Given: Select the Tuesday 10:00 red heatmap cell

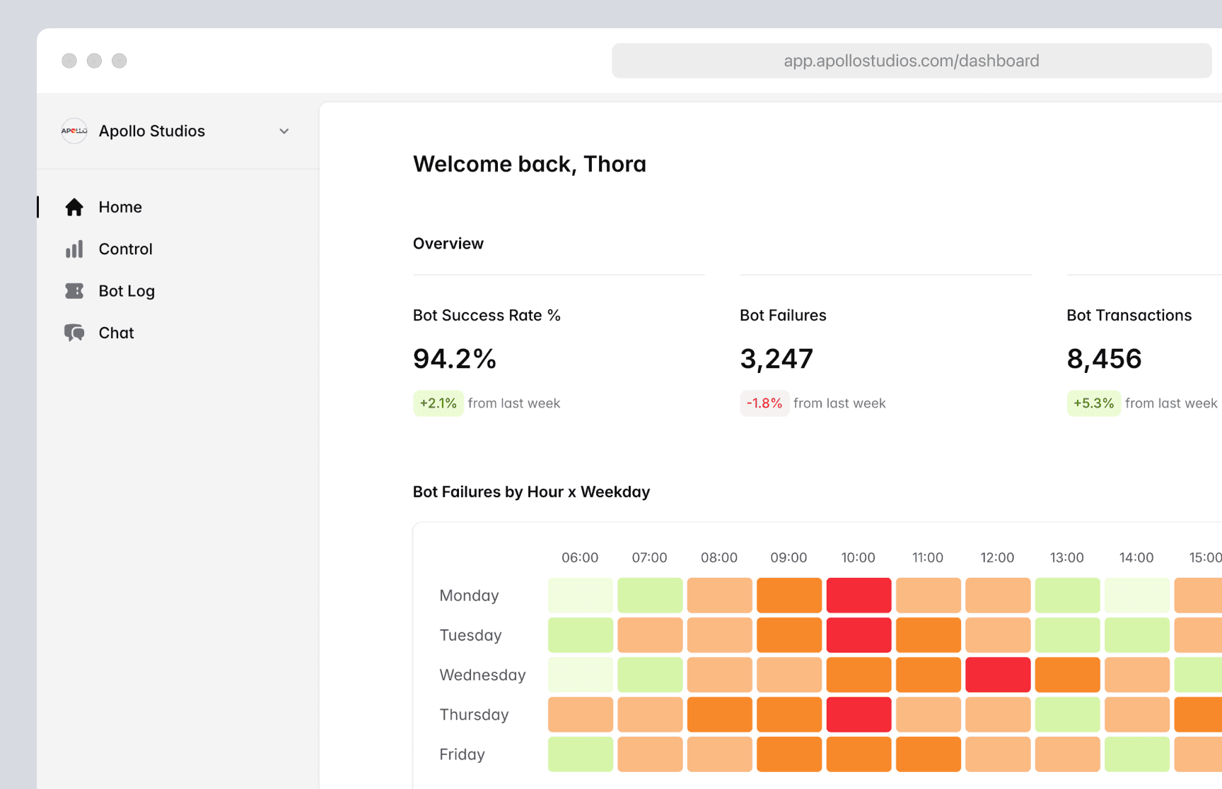Looking at the screenshot, I should (859, 635).
